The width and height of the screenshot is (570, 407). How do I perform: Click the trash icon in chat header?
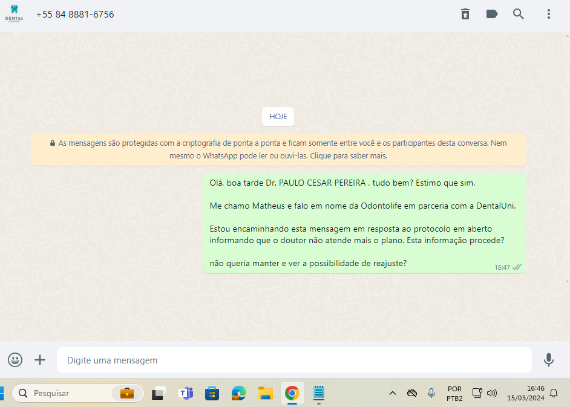465,14
